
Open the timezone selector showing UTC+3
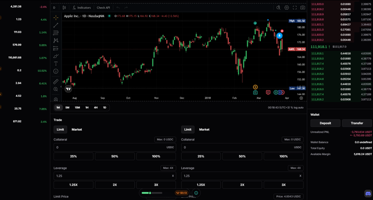coord(279,108)
